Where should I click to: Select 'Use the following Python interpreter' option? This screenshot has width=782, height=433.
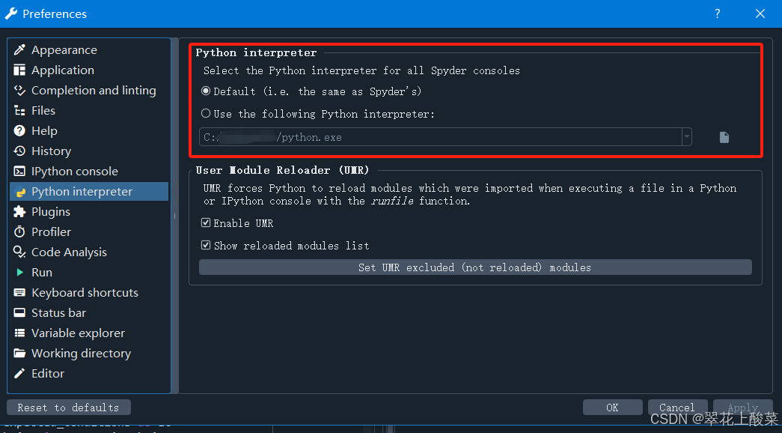pyautogui.click(x=206, y=114)
